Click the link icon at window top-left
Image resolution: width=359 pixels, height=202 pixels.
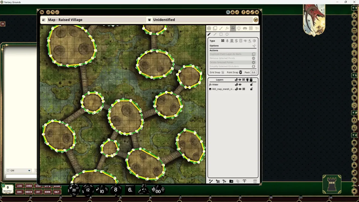pos(42,12)
